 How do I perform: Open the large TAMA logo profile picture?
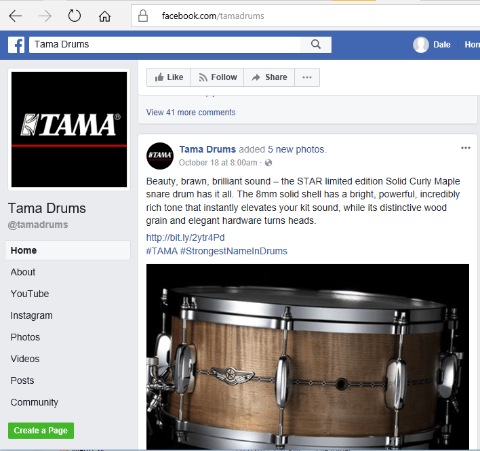pyautogui.click(x=69, y=130)
